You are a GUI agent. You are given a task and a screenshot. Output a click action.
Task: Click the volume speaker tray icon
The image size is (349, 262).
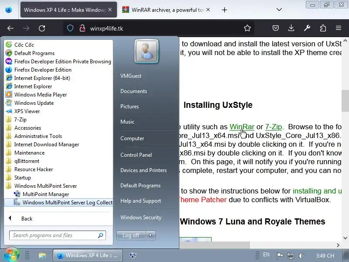tap(301, 255)
